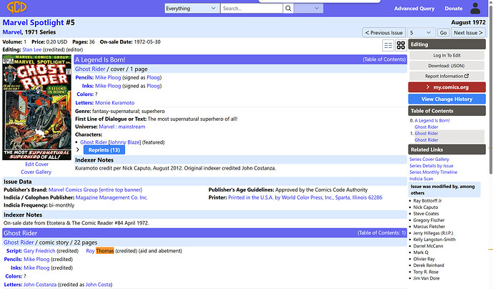Image resolution: width=493 pixels, height=289 pixels.
Task: Open the Donate page
Action: 454,9
